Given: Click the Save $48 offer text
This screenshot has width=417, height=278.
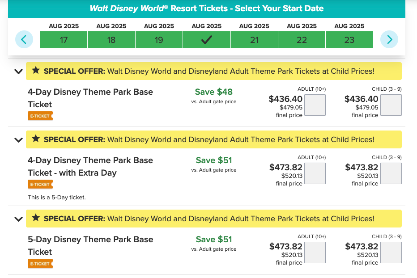Looking at the screenshot, I should [x=213, y=92].
